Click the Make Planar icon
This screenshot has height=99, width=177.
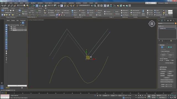point(143,13)
